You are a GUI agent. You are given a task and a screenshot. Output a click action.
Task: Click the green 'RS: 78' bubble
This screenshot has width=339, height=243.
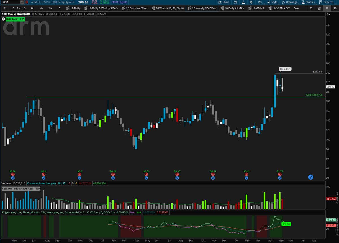286,224
